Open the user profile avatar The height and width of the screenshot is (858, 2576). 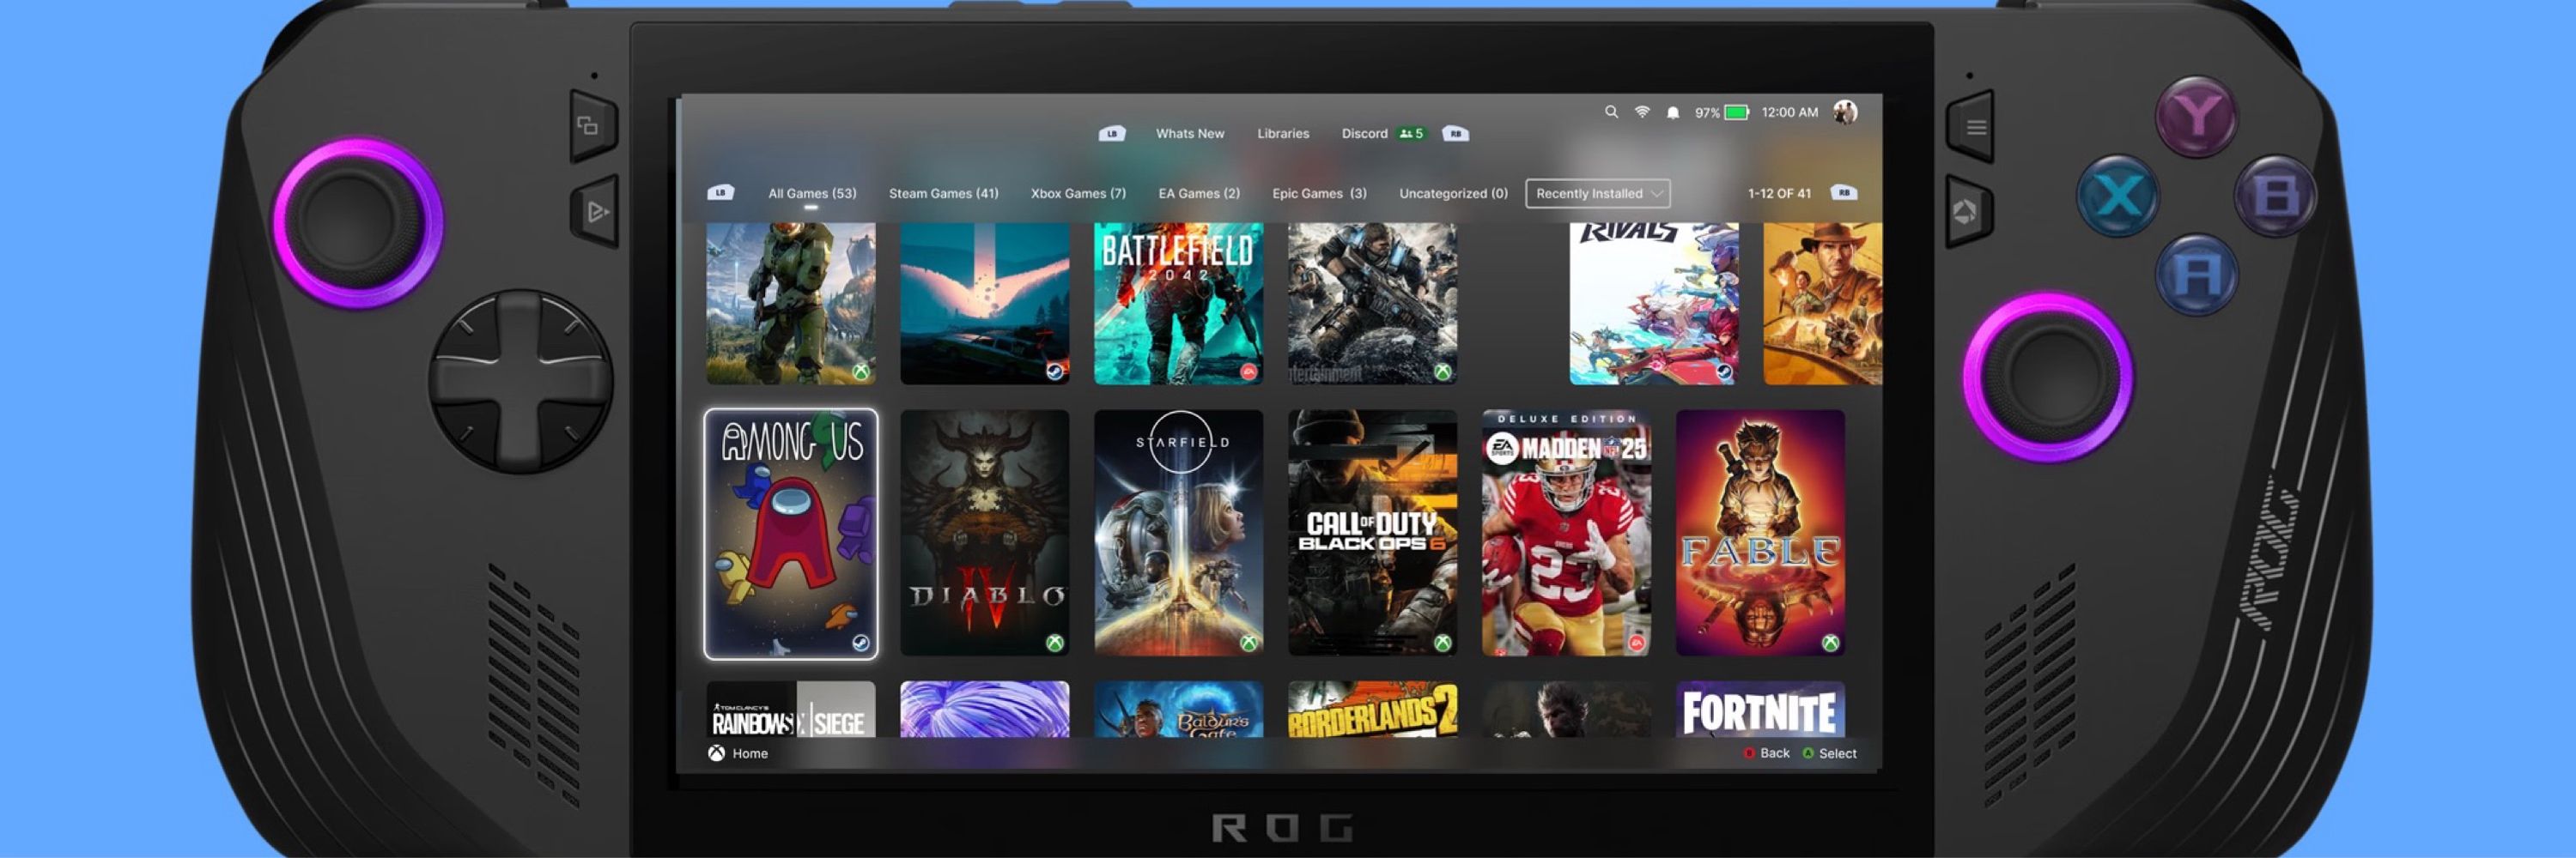[x=1845, y=112]
